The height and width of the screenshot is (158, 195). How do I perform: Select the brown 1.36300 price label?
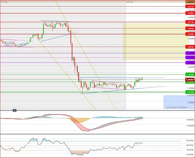coord(190,2)
